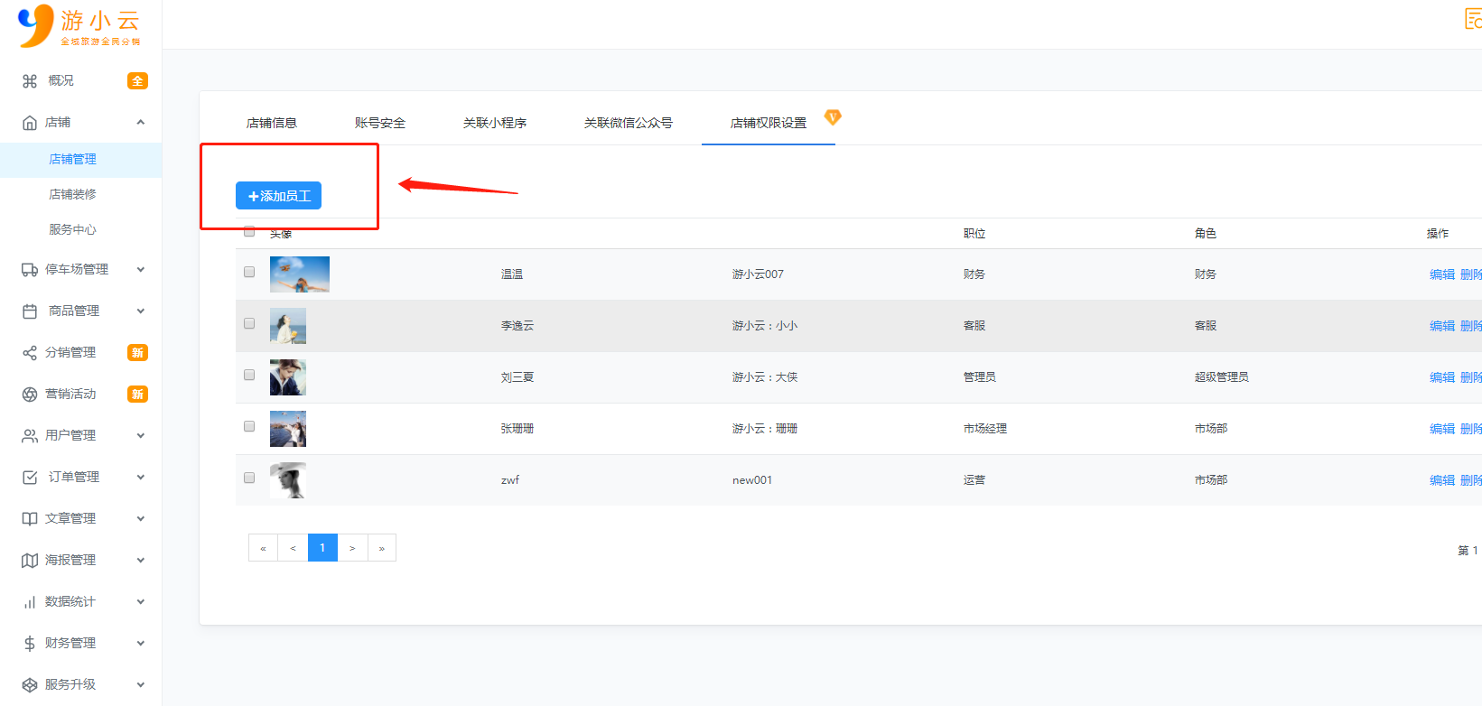1482x706 pixels.
Task: Check the checkbox for 张珊珊 row
Action: pyautogui.click(x=249, y=426)
